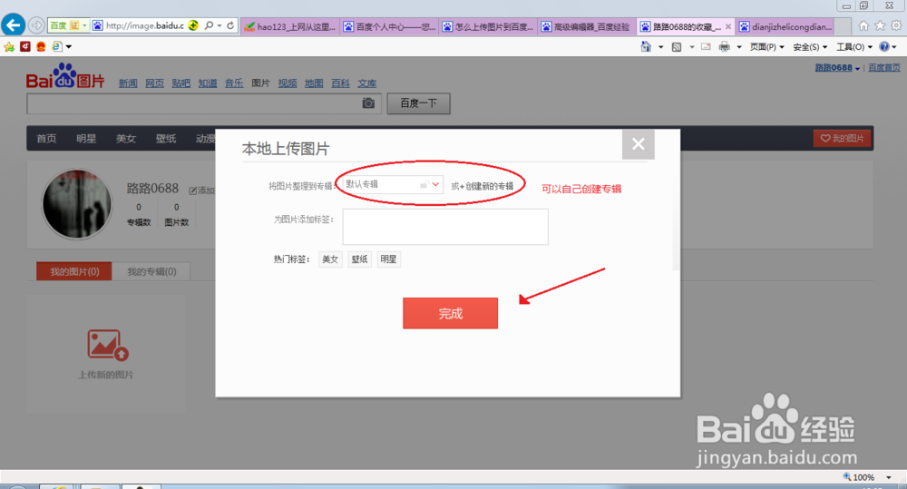Open the dropdown arrow next to RSS icon
Viewport: 907px width, 489px height.
(x=691, y=47)
